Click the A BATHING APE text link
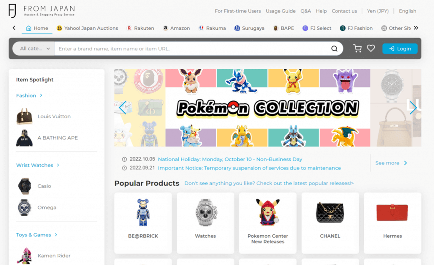The width and height of the screenshot is (434, 265). (58, 138)
